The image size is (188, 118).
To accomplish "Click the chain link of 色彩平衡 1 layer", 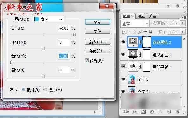I will [140, 67].
